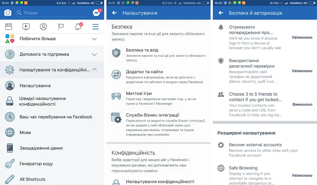This screenshot has height=185, width=317.
Task: Open Генератор коду menu item
Action: pos(36,164)
